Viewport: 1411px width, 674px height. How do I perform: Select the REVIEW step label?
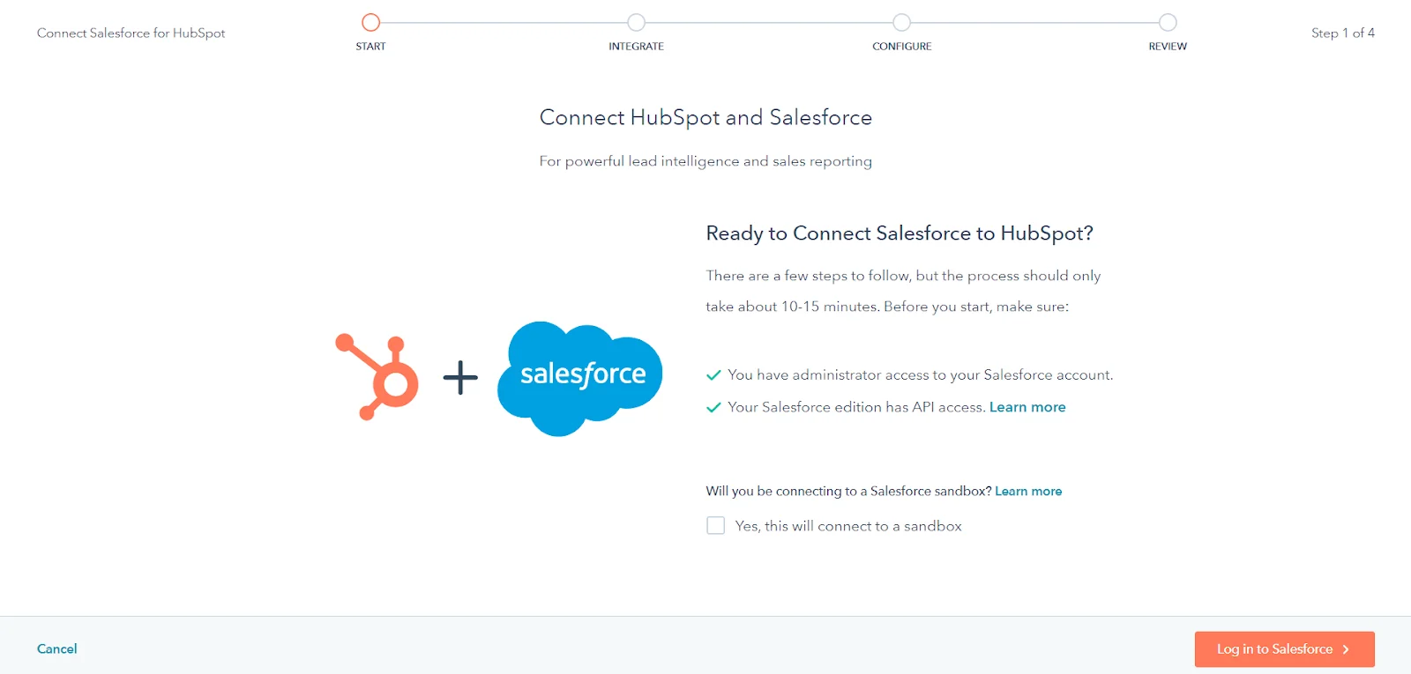1167,46
